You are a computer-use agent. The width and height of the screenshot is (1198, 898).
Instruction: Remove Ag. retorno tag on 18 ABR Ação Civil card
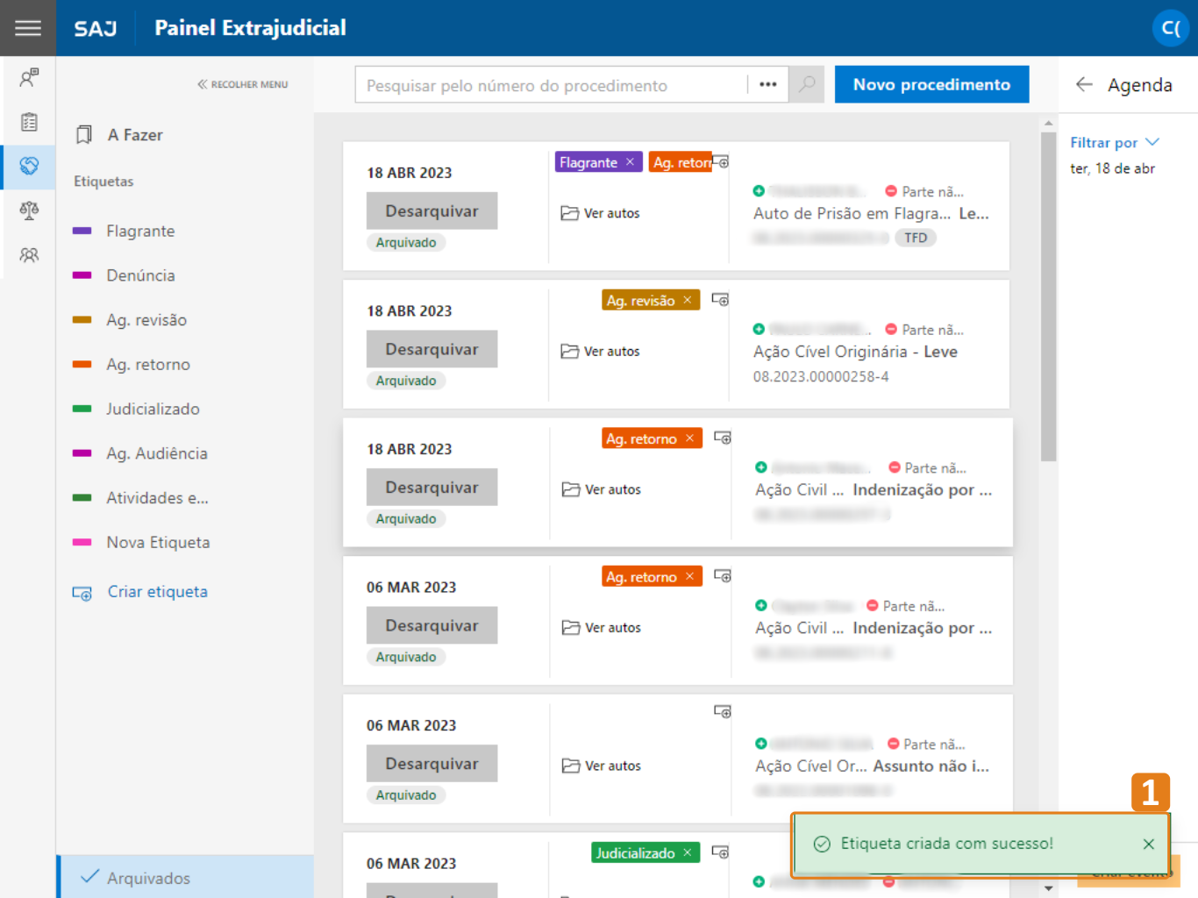[x=690, y=438]
